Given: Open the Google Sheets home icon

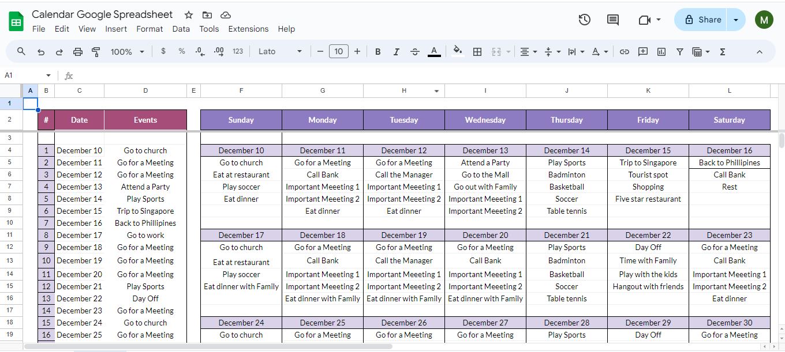Looking at the screenshot, I should (x=16, y=22).
